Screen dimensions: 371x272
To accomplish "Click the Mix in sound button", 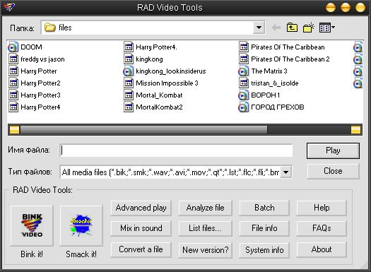I will (141, 228).
